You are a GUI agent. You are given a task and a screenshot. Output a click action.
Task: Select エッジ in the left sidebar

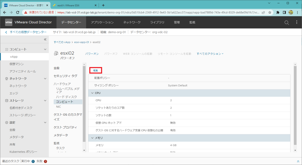pos(14,93)
